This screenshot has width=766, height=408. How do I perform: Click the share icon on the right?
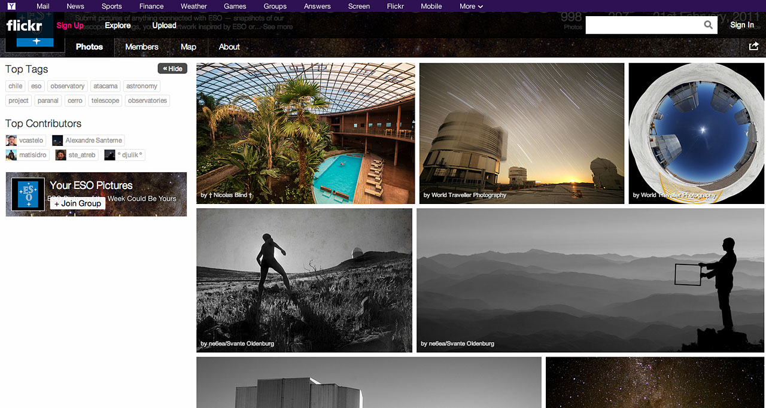[753, 46]
